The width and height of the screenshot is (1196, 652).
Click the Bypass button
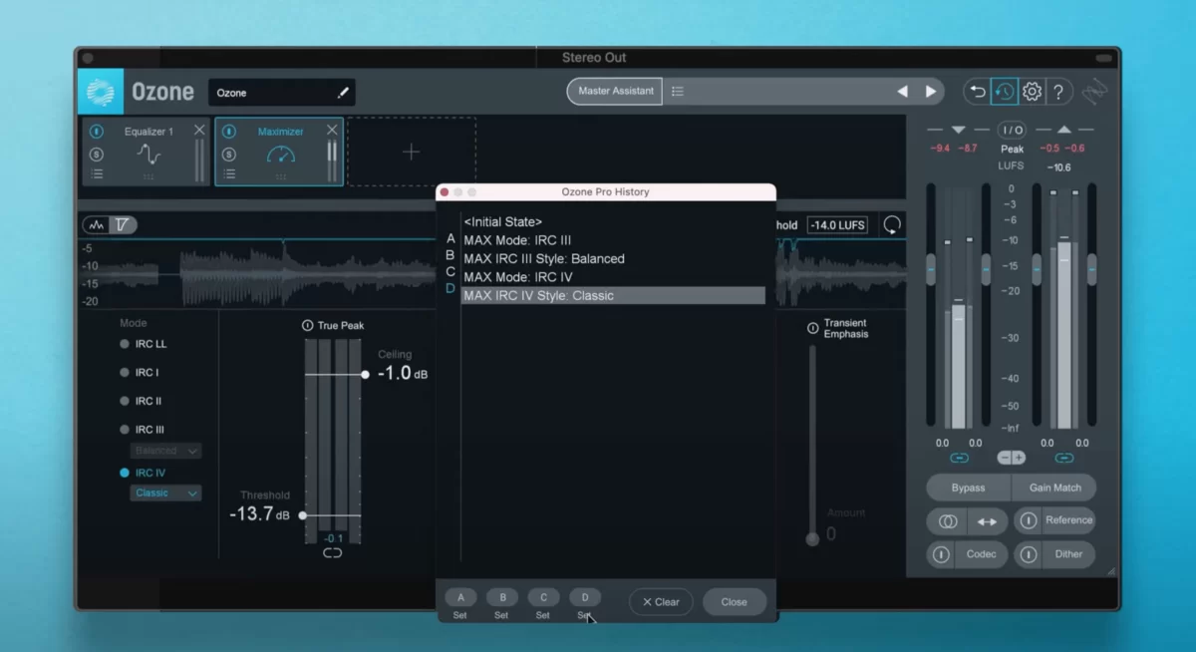[x=968, y=488]
